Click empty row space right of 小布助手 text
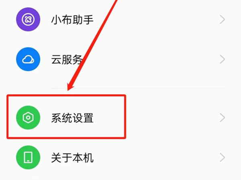Viewport: 241px width, 180px height. pos(156,20)
